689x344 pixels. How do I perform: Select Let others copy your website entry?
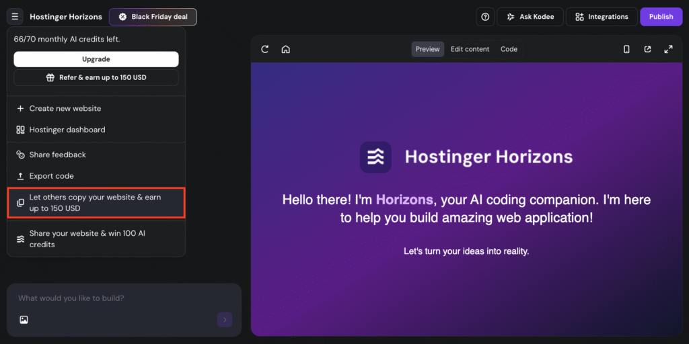click(96, 203)
